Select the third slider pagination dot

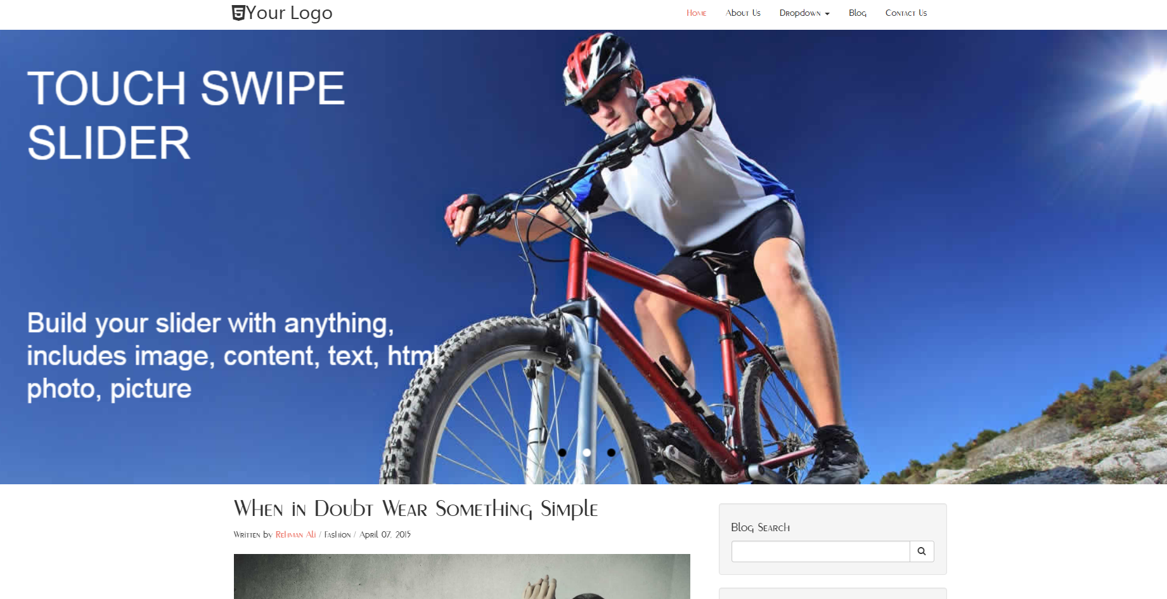click(x=611, y=453)
